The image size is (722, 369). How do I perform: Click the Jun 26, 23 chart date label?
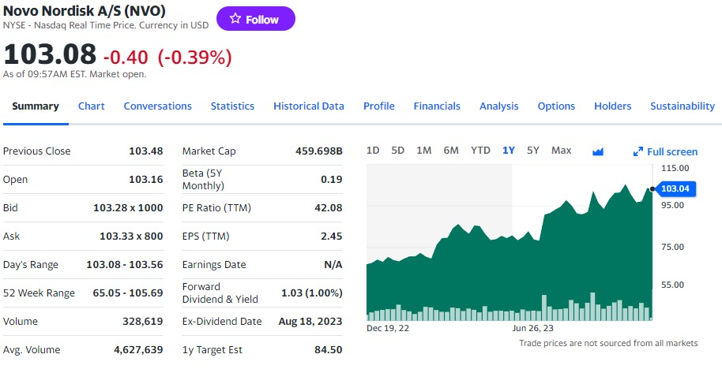[x=532, y=328]
